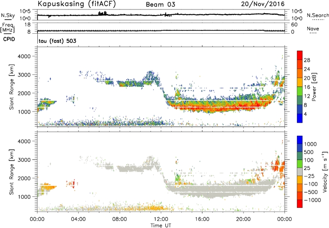Select "Slant Range [km]" label of velocity panel
329x228 pixels.
coord(12,172)
